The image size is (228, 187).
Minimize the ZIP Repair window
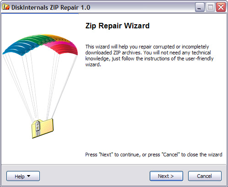pyautogui.click(x=200, y=7)
